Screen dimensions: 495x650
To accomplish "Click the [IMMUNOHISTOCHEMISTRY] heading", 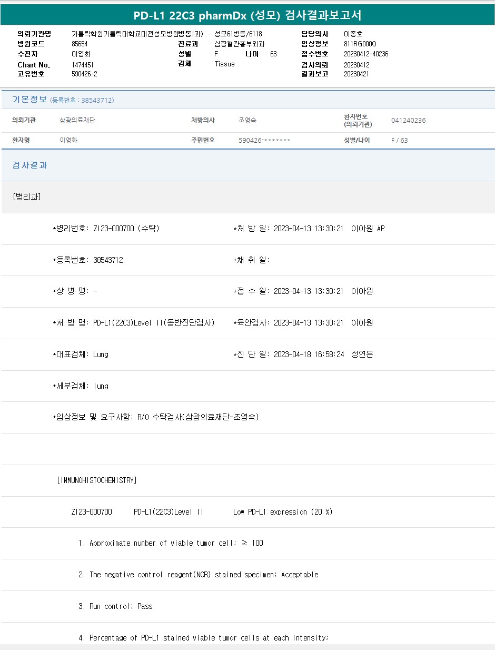I will coord(97,480).
